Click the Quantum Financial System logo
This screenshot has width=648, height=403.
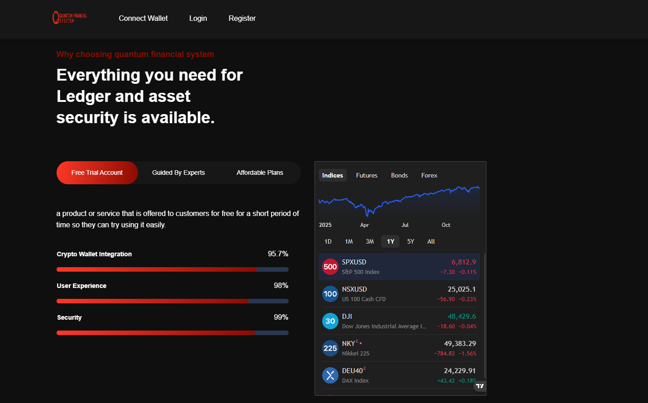[x=70, y=18]
